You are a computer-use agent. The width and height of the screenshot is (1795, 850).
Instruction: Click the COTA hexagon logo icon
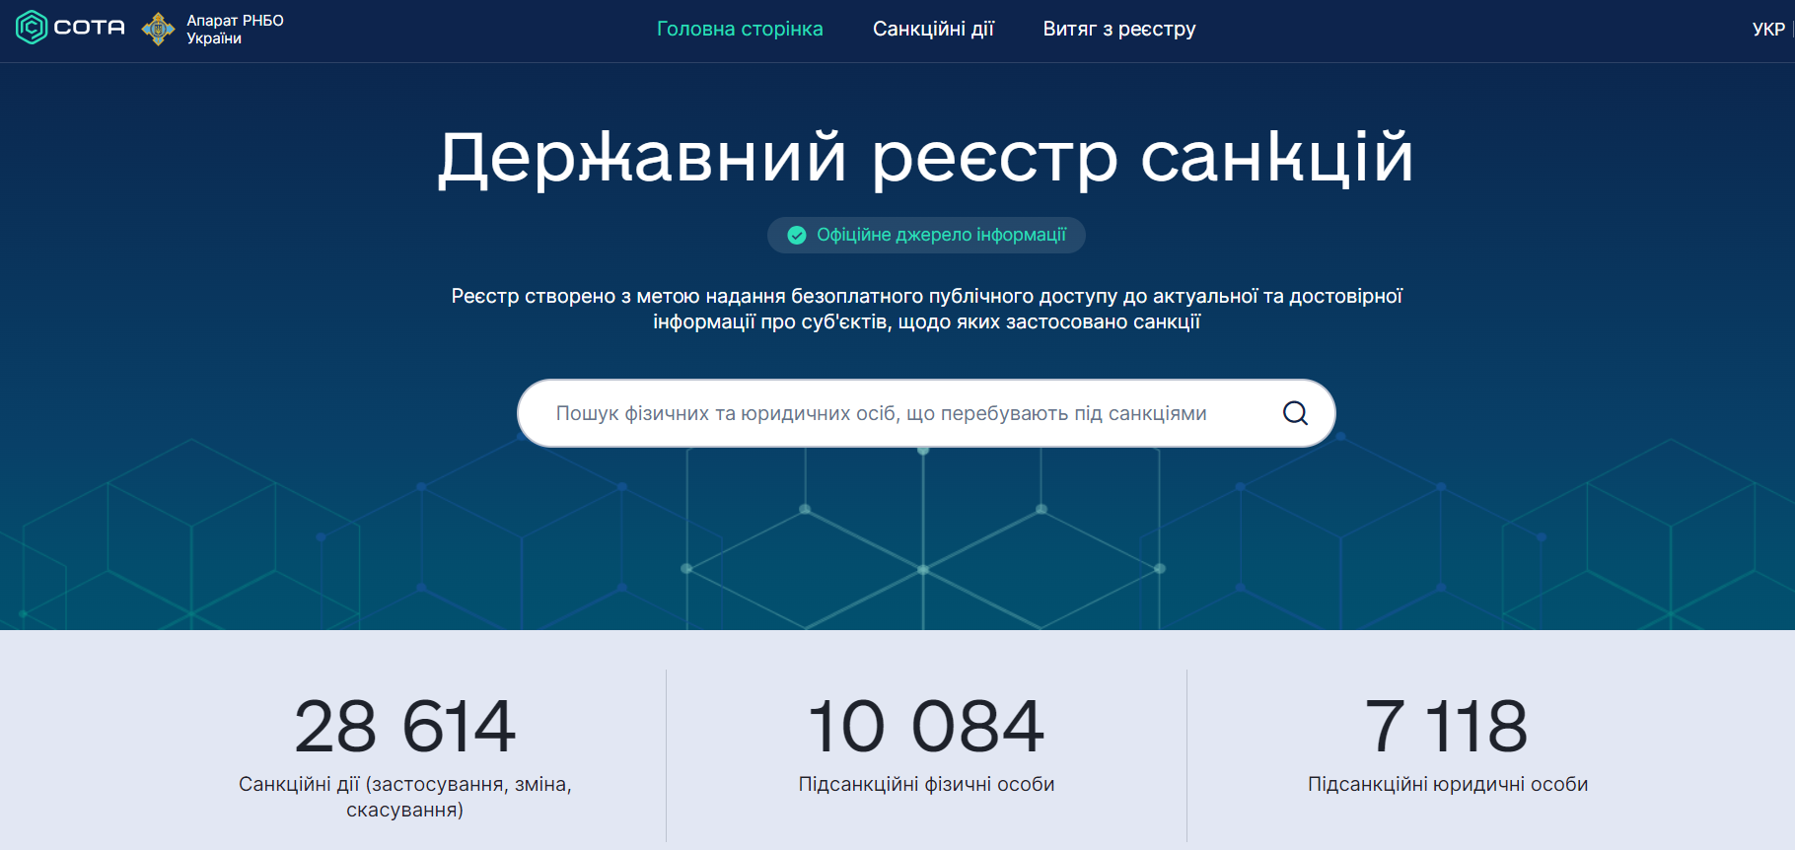coord(32,28)
